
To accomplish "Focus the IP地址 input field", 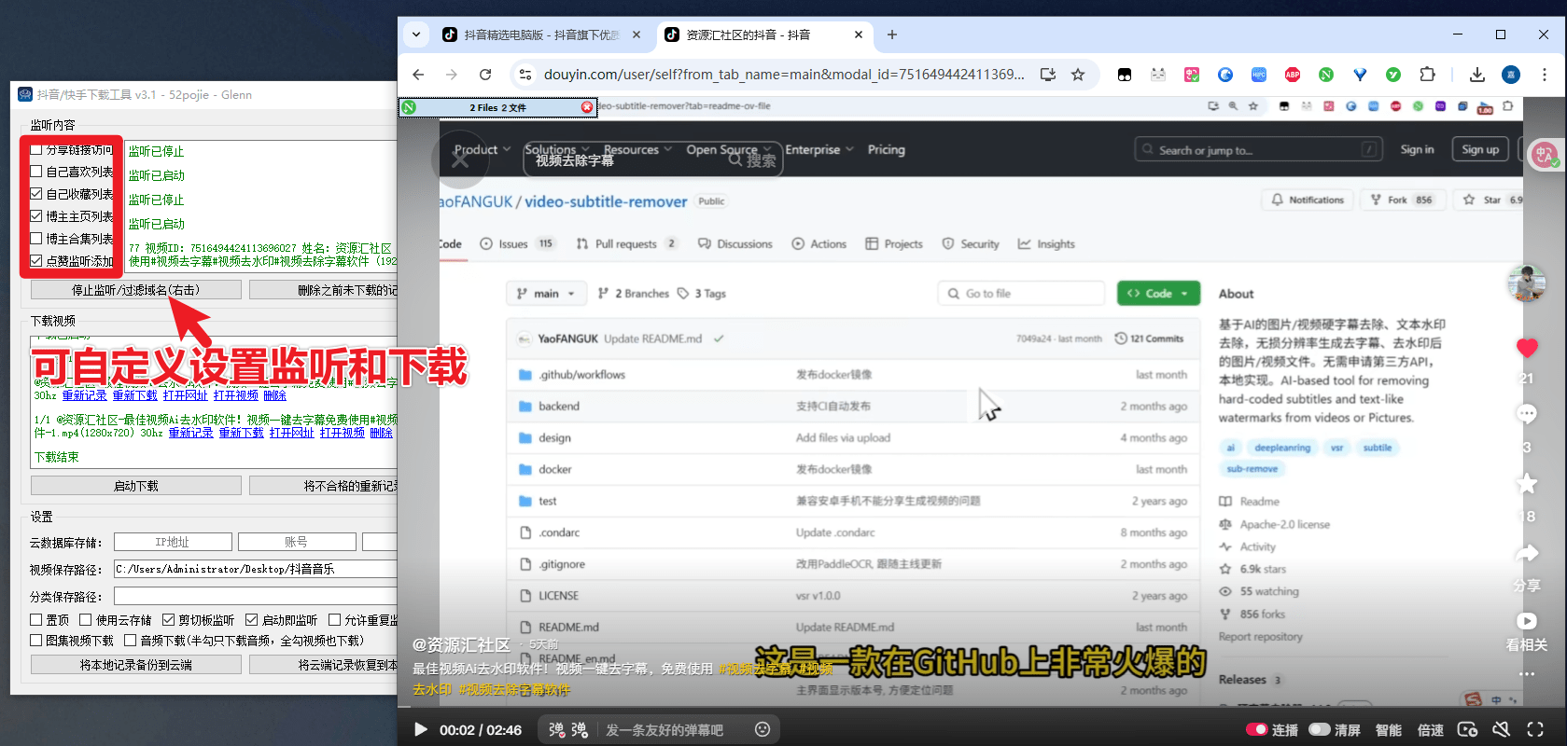I will click(x=173, y=542).
